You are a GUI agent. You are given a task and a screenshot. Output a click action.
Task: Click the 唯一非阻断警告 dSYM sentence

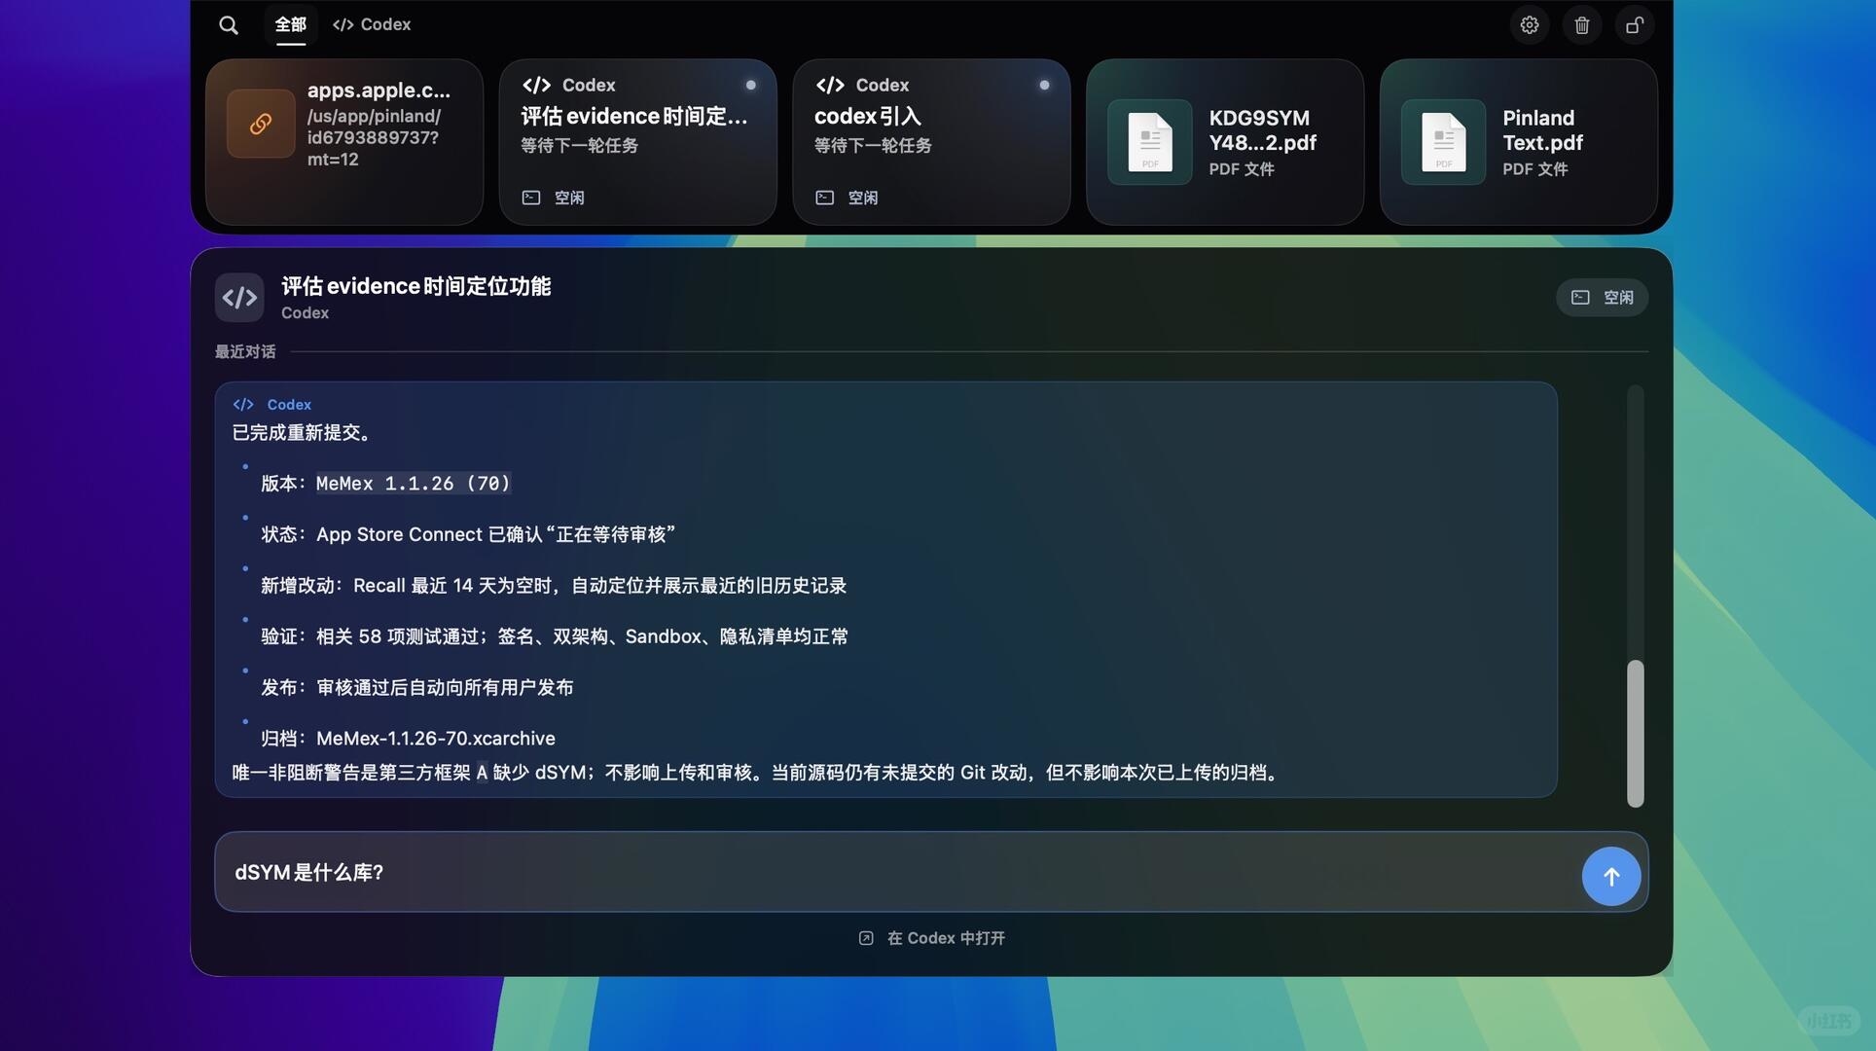click(758, 773)
